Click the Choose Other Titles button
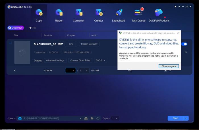 point(80,60)
